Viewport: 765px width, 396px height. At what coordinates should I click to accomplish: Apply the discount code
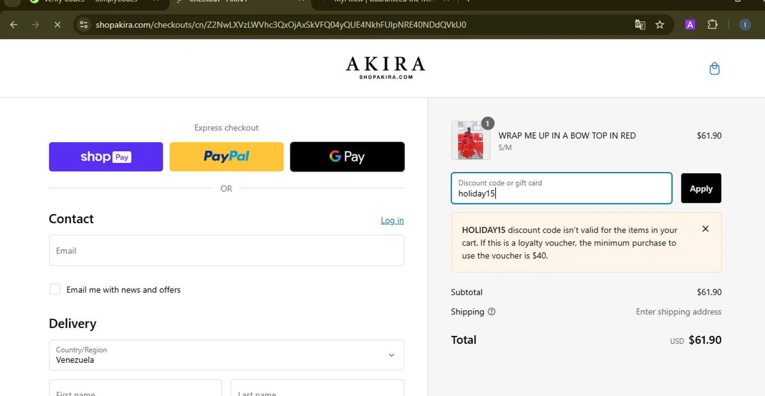[x=701, y=189]
